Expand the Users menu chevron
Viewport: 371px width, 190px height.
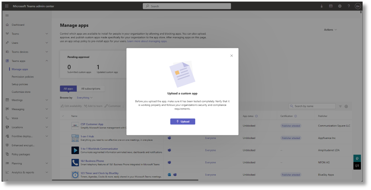click(x=47, y=43)
